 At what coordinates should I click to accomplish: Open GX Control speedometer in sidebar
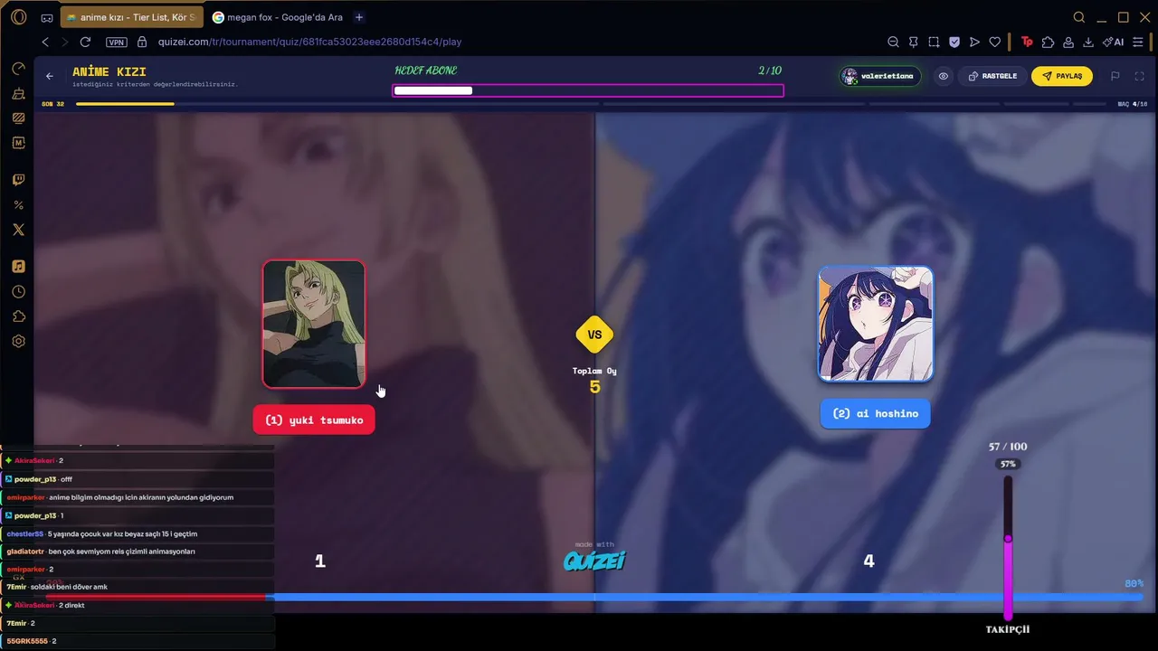(18, 69)
